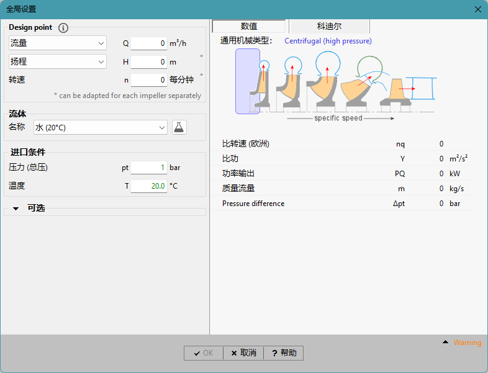
Task: Open the 扬程 dropdown
Action: point(58,62)
